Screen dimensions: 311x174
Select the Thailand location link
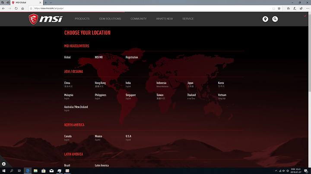tap(191, 95)
